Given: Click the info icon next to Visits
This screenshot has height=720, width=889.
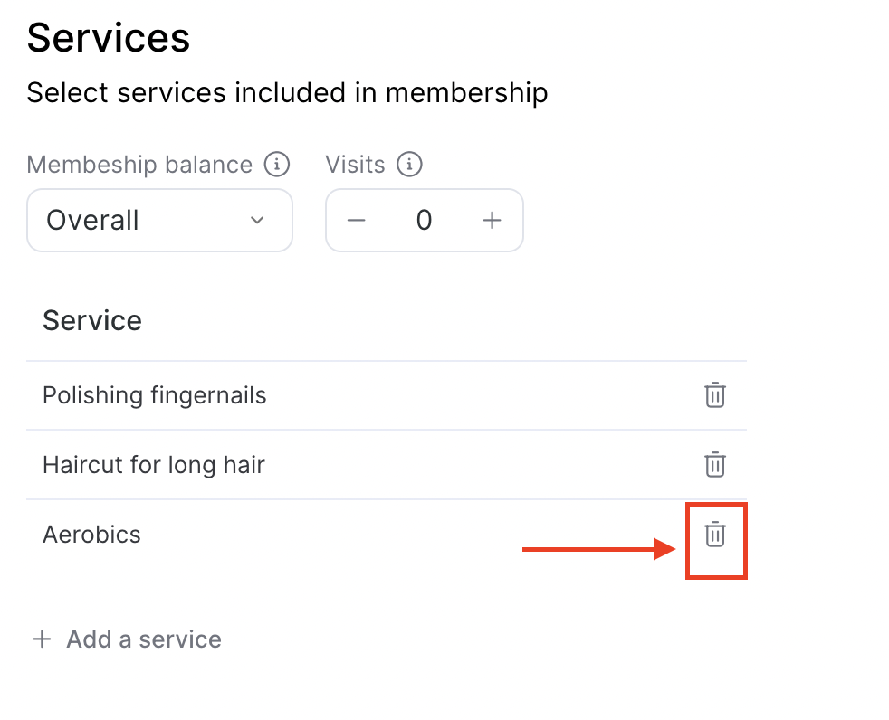Looking at the screenshot, I should pos(409,165).
